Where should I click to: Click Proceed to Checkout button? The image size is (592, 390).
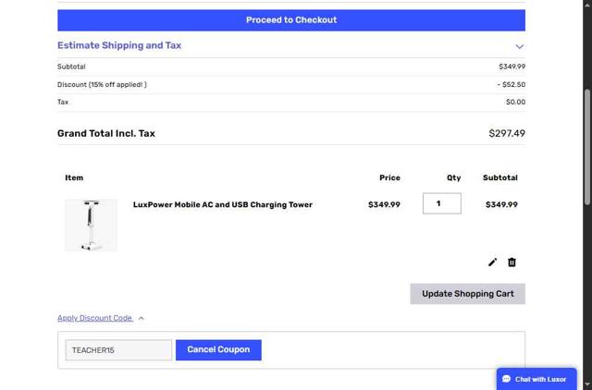click(x=291, y=20)
